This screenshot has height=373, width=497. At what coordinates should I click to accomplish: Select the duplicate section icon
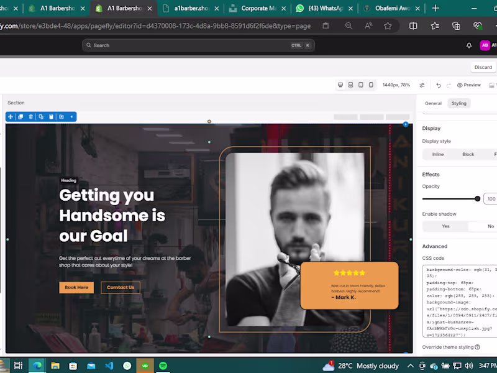click(x=21, y=116)
